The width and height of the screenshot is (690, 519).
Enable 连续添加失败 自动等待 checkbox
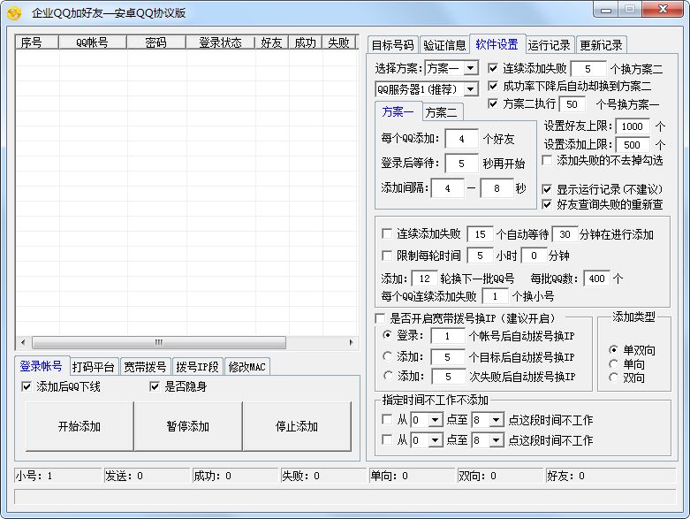pos(387,233)
